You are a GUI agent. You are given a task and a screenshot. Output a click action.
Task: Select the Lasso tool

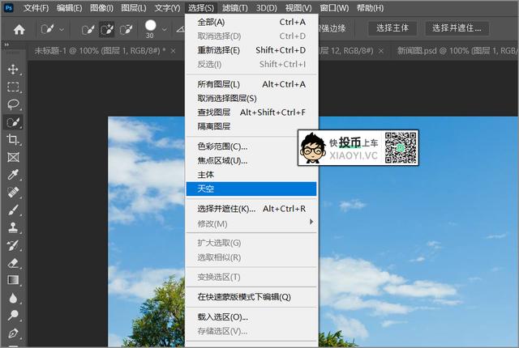pyautogui.click(x=13, y=104)
